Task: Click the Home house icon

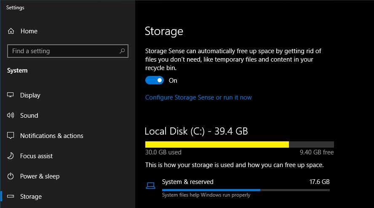Action: (11, 31)
